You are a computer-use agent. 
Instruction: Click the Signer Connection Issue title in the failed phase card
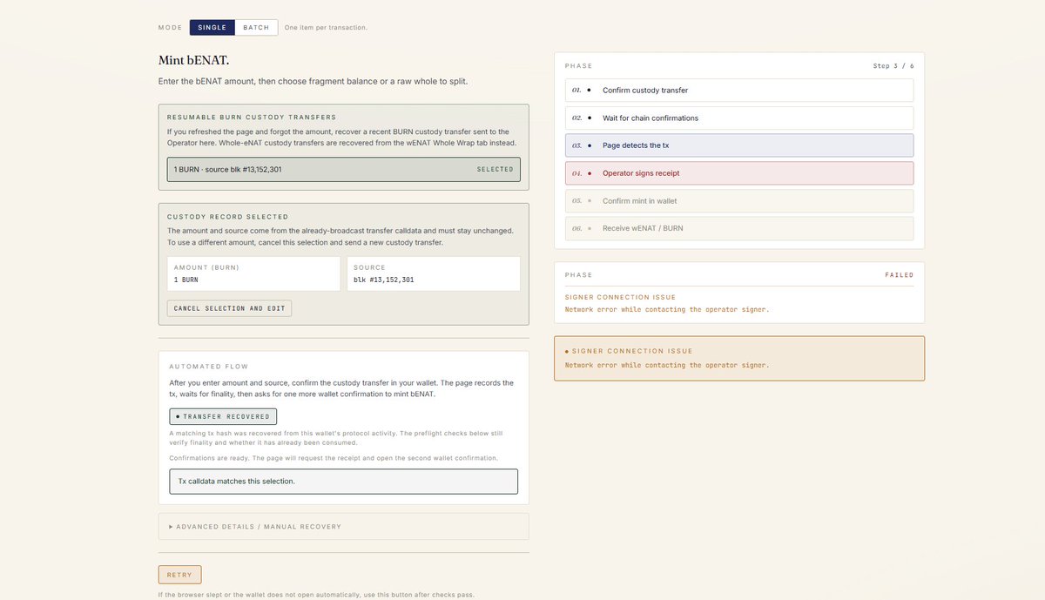[620, 298]
